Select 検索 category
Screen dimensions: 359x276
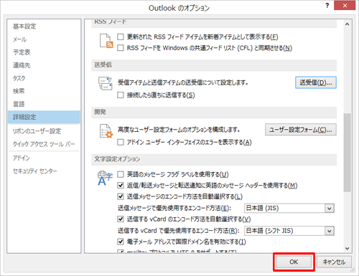point(44,91)
